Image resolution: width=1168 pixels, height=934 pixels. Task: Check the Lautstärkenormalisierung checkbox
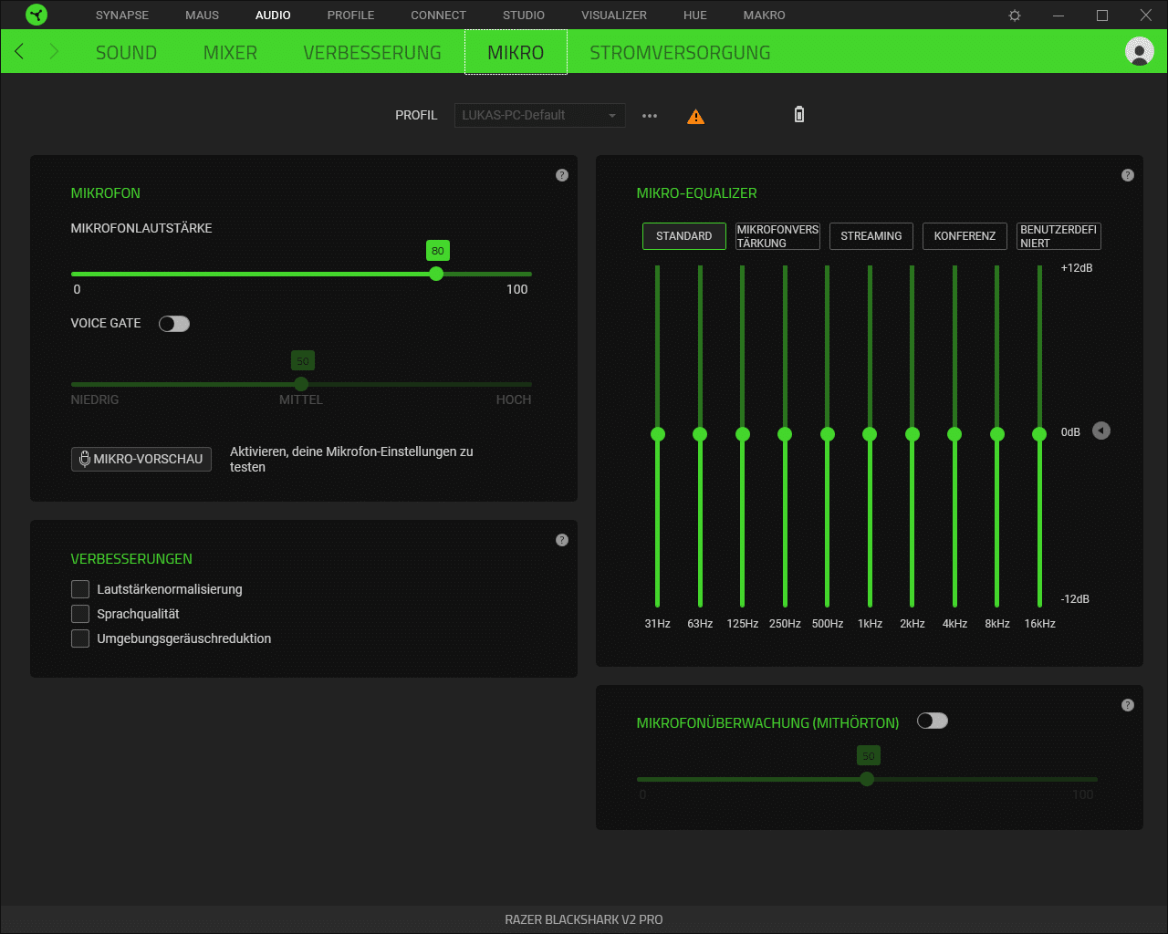click(80, 589)
